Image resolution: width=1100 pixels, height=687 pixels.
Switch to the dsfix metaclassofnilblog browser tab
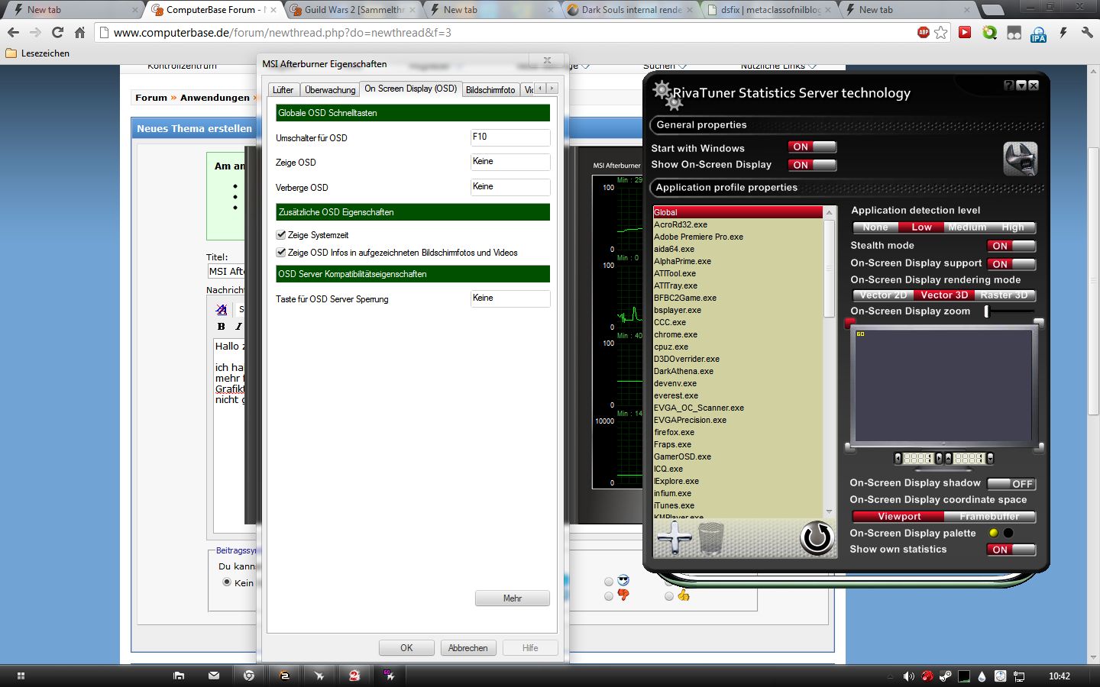[x=771, y=10]
